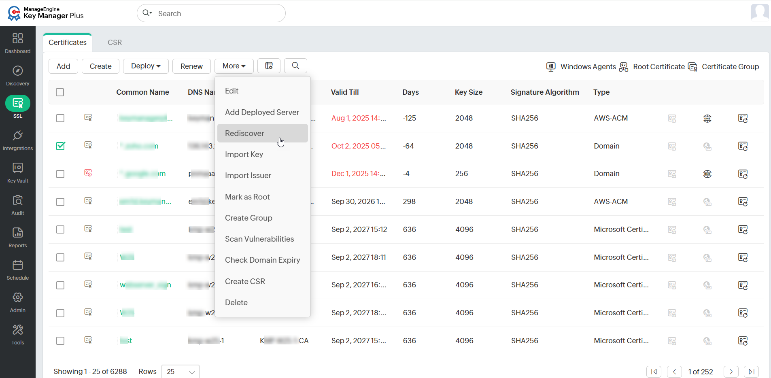Collapse the More dropdown button
Screen dimensions: 771x378
(234, 66)
